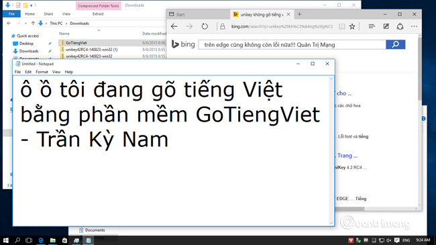436x245 pixels.
Task: Switch to Notepad taskbar button
Action: tap(89, 240)
